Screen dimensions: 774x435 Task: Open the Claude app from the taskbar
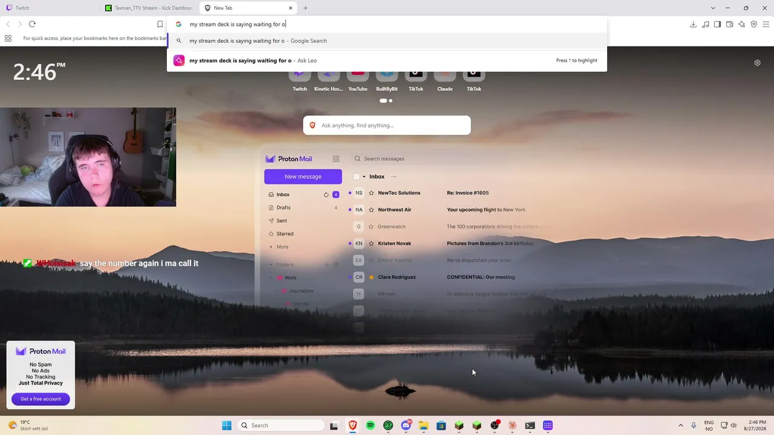512,425
